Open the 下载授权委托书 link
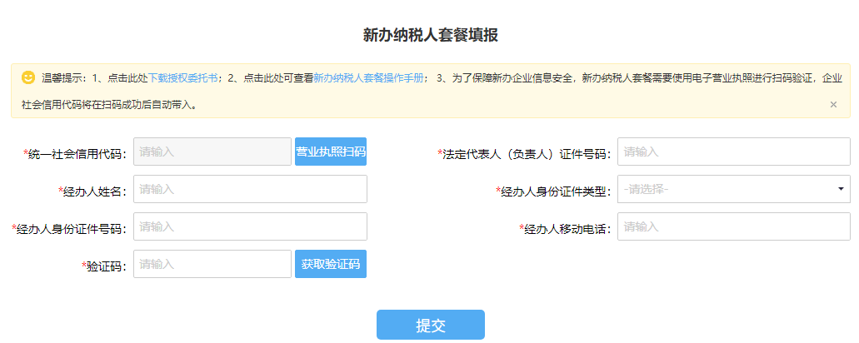The width and height of the screenshot is (859, 343). coord(183,78)
